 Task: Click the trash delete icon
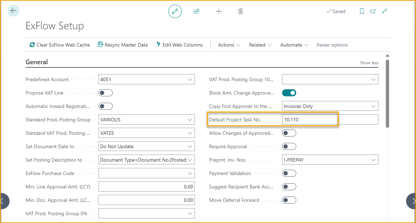(241, 11)
